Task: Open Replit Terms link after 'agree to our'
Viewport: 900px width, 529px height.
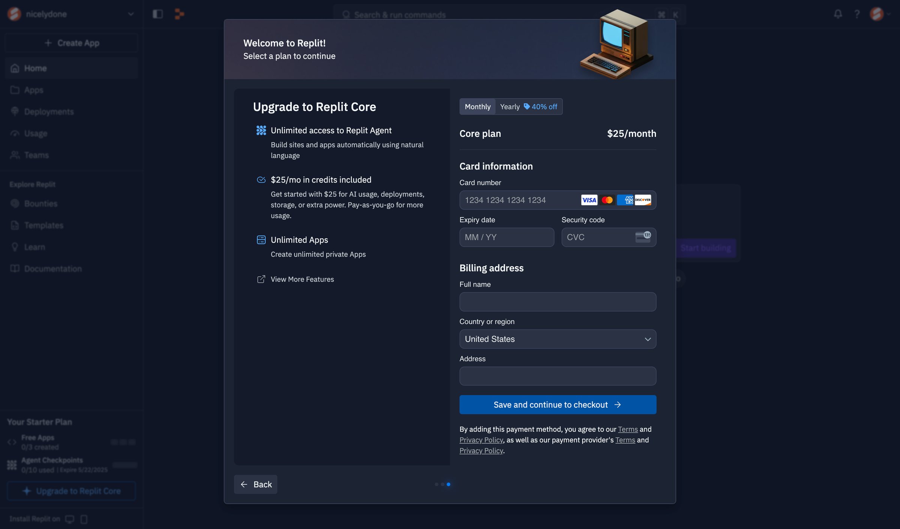Action: pyautogui.click(x=628, y=429)
